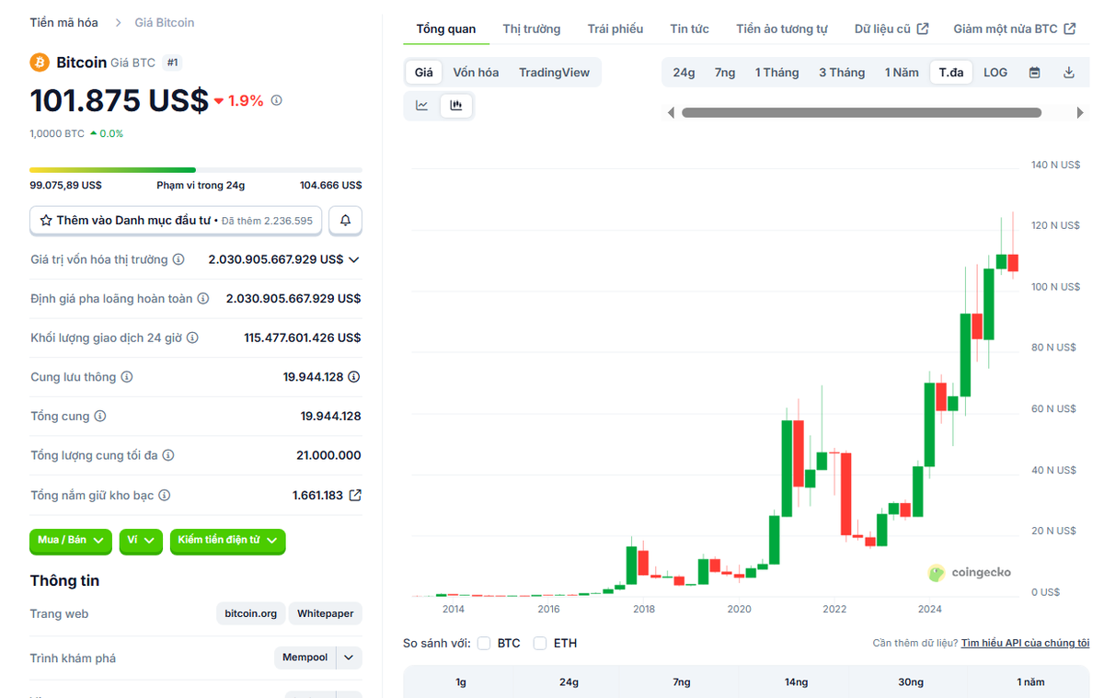Click the 24h price range progress bar
1104x698 pixels.
point(196,170)
